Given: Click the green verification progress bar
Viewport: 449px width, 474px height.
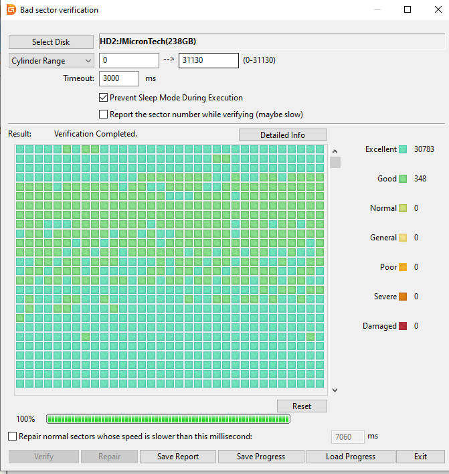Looking at the screenshot, I should click(x=169, y=419).
